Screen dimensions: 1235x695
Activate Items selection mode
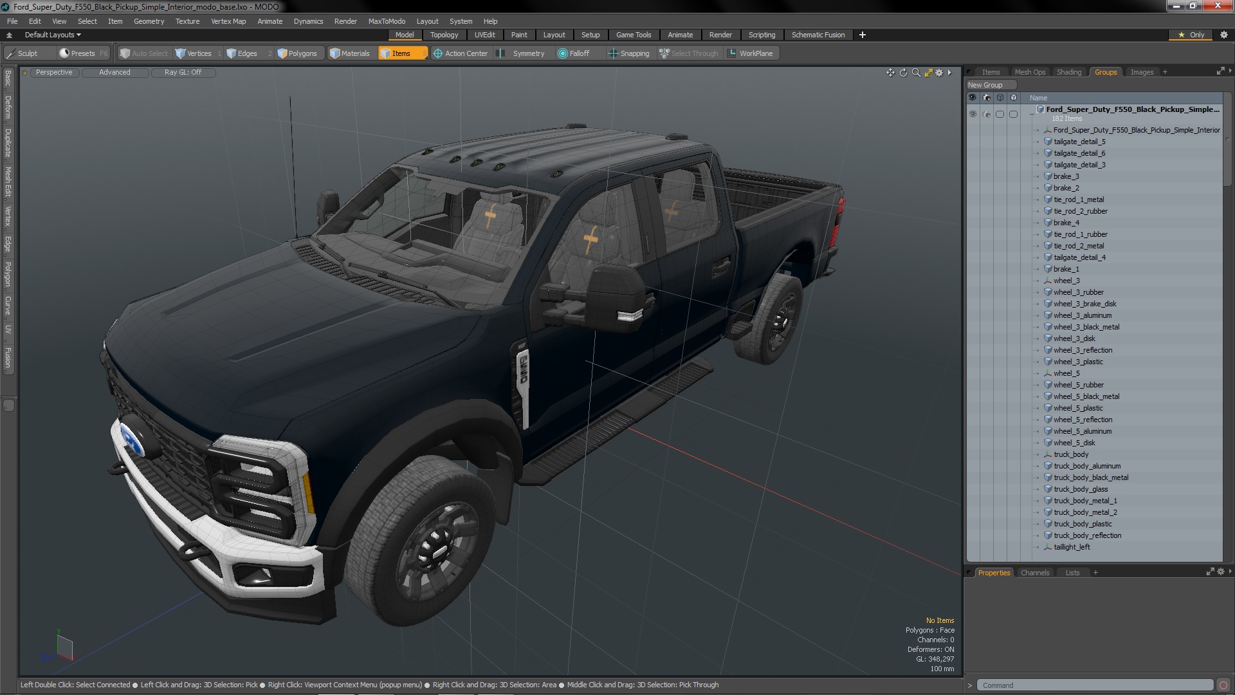[x=403, y=53]
